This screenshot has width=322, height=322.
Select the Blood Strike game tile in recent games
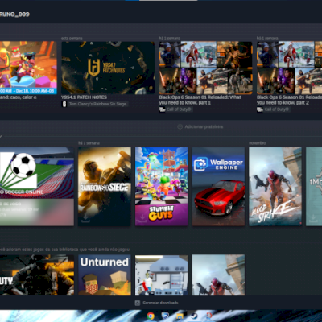(x=275, y=187)
